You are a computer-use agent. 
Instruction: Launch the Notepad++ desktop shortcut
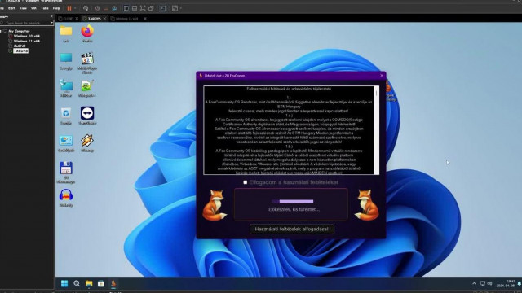87,89
